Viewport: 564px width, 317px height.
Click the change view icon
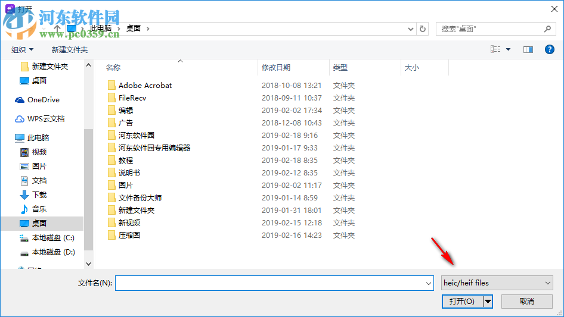(x=495, y=49)
